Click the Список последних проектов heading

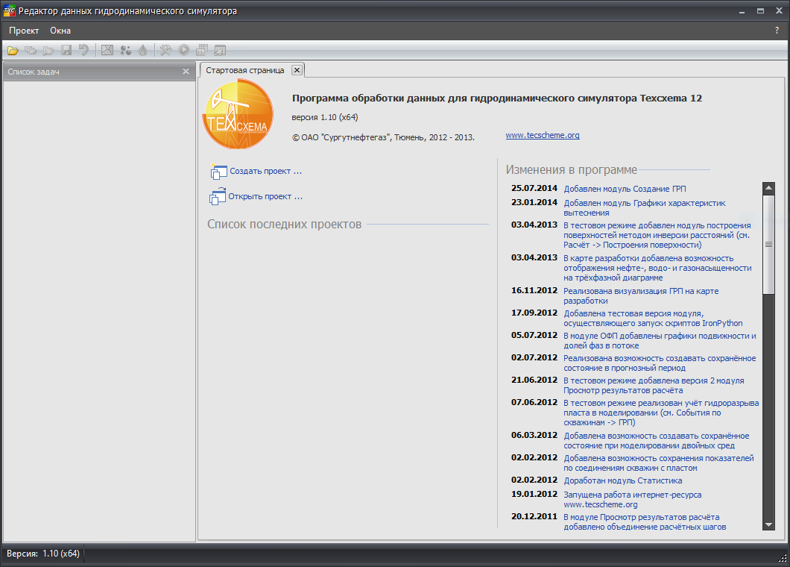pyautogui.click(x=284, y=224)
